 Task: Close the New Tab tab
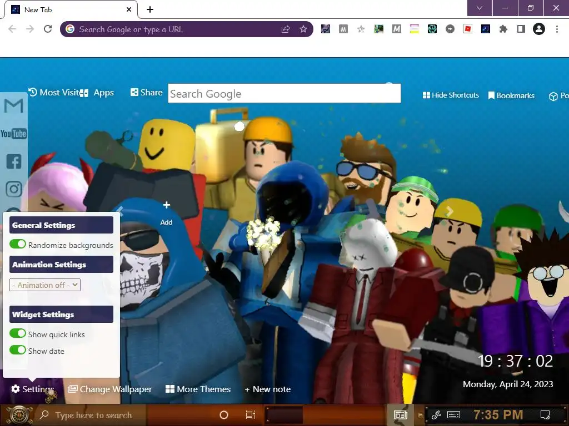129,9
